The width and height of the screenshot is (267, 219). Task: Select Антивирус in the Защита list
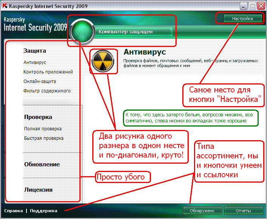click(x=35, y=63)
